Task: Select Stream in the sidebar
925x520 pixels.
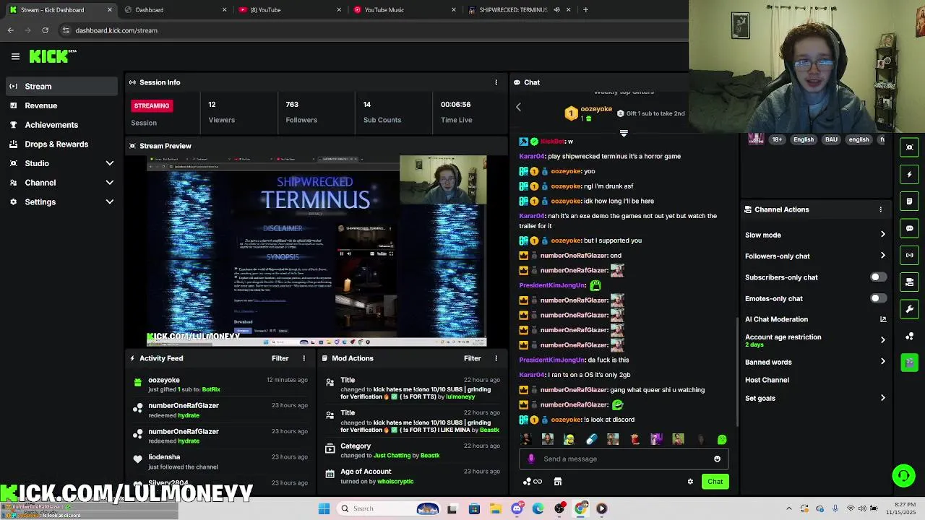Action: coord(61,87)
